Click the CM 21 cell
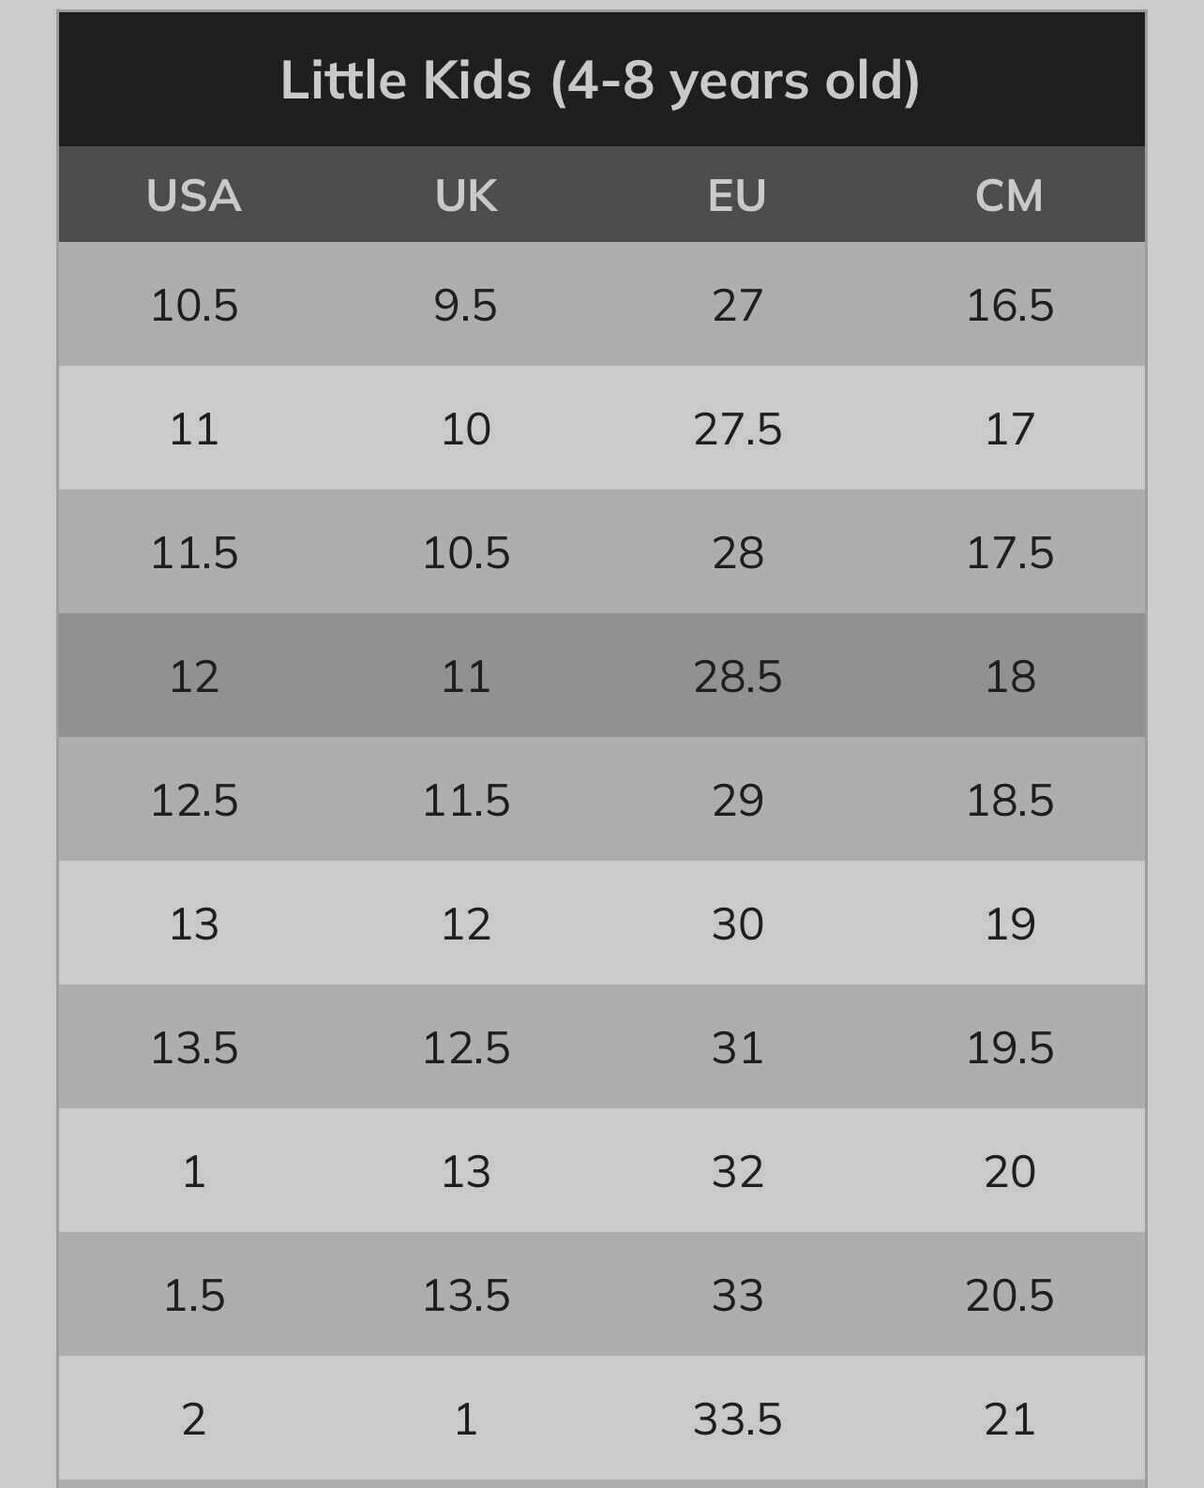 [x=1010, y=1420]
